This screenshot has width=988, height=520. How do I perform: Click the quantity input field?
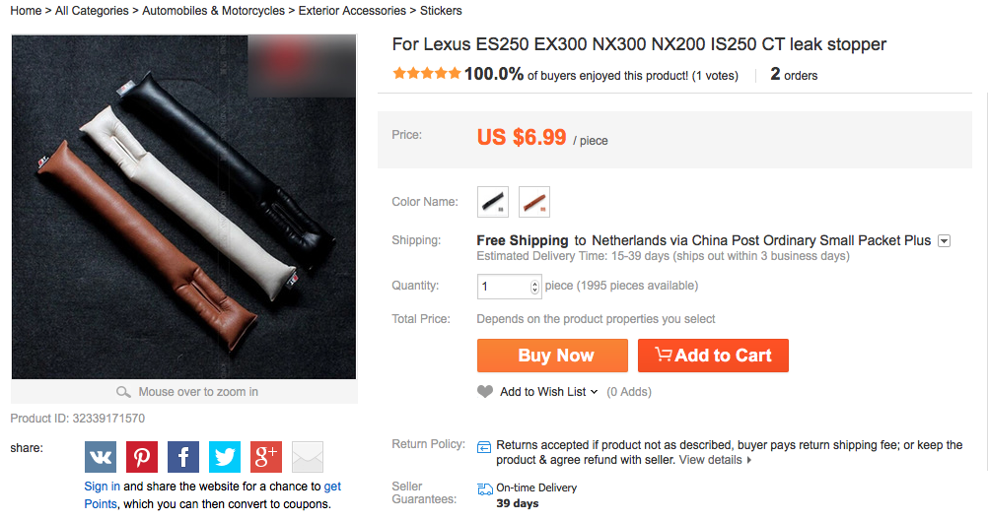[x=504, y=287]
